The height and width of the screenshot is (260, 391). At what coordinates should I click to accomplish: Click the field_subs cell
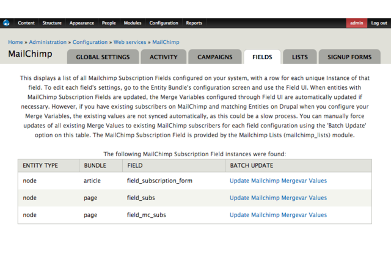coord(141,198)
